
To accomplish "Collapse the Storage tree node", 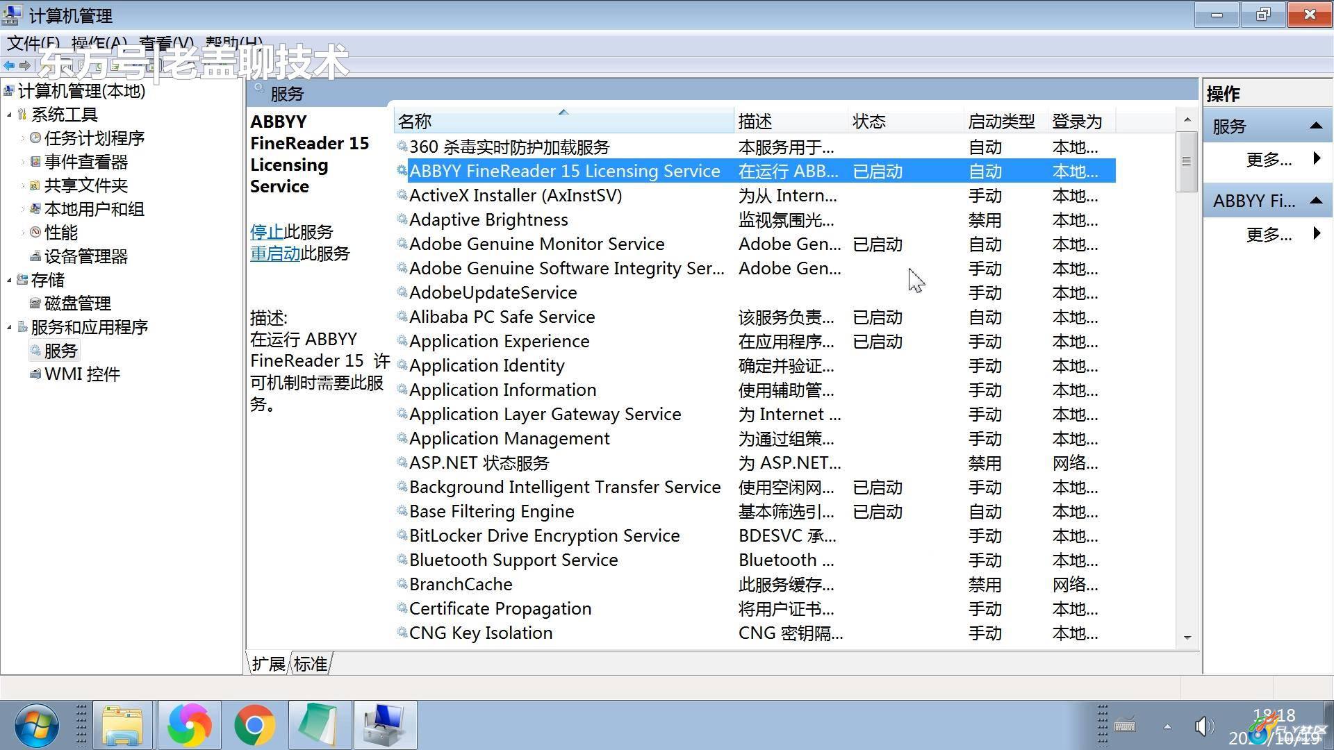I will [x=9, y=280].
